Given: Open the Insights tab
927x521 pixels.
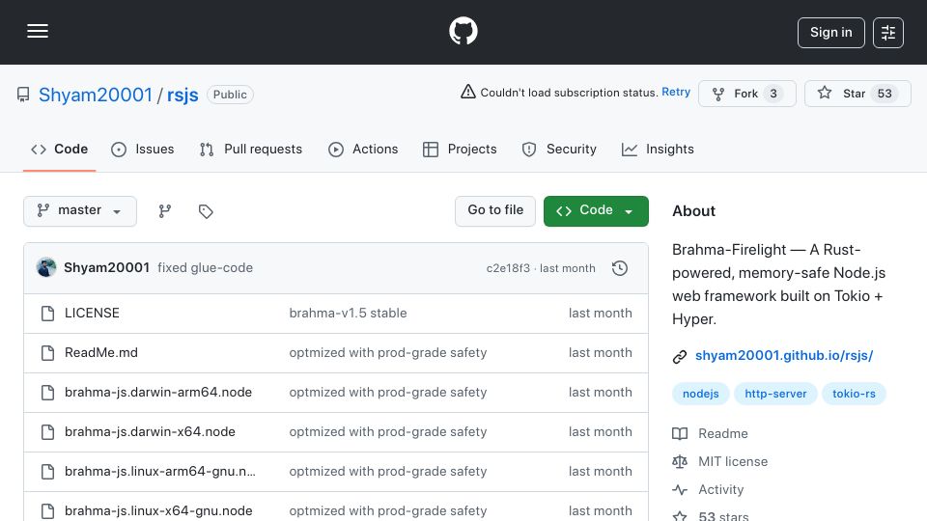Looking at the screenshot, I should pyautogui.click(x=658, y=149).
